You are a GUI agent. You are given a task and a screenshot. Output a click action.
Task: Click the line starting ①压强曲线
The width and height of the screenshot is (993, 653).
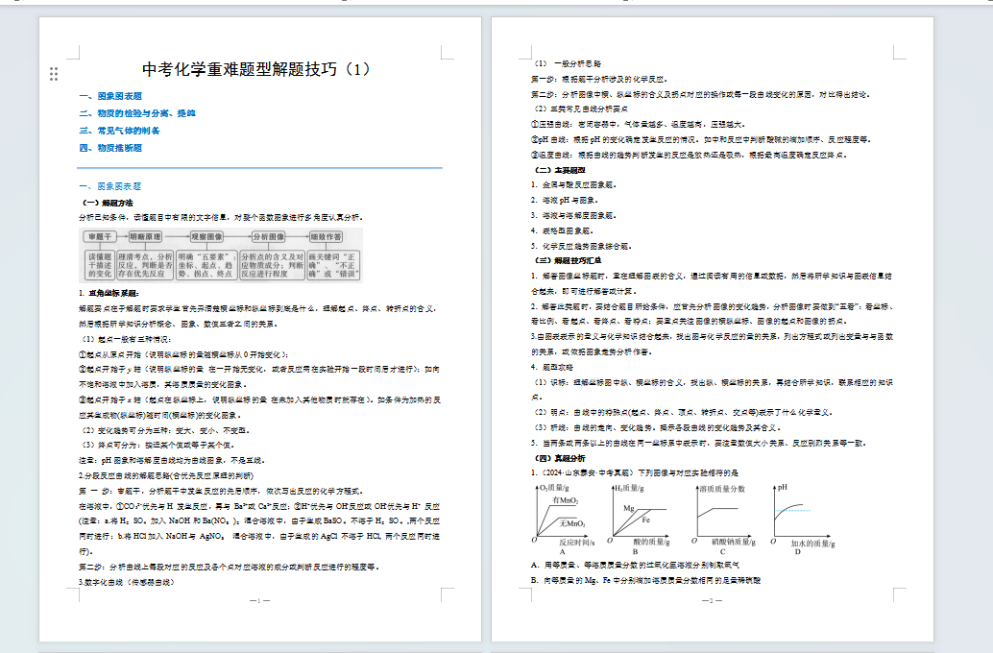[639, 124]
